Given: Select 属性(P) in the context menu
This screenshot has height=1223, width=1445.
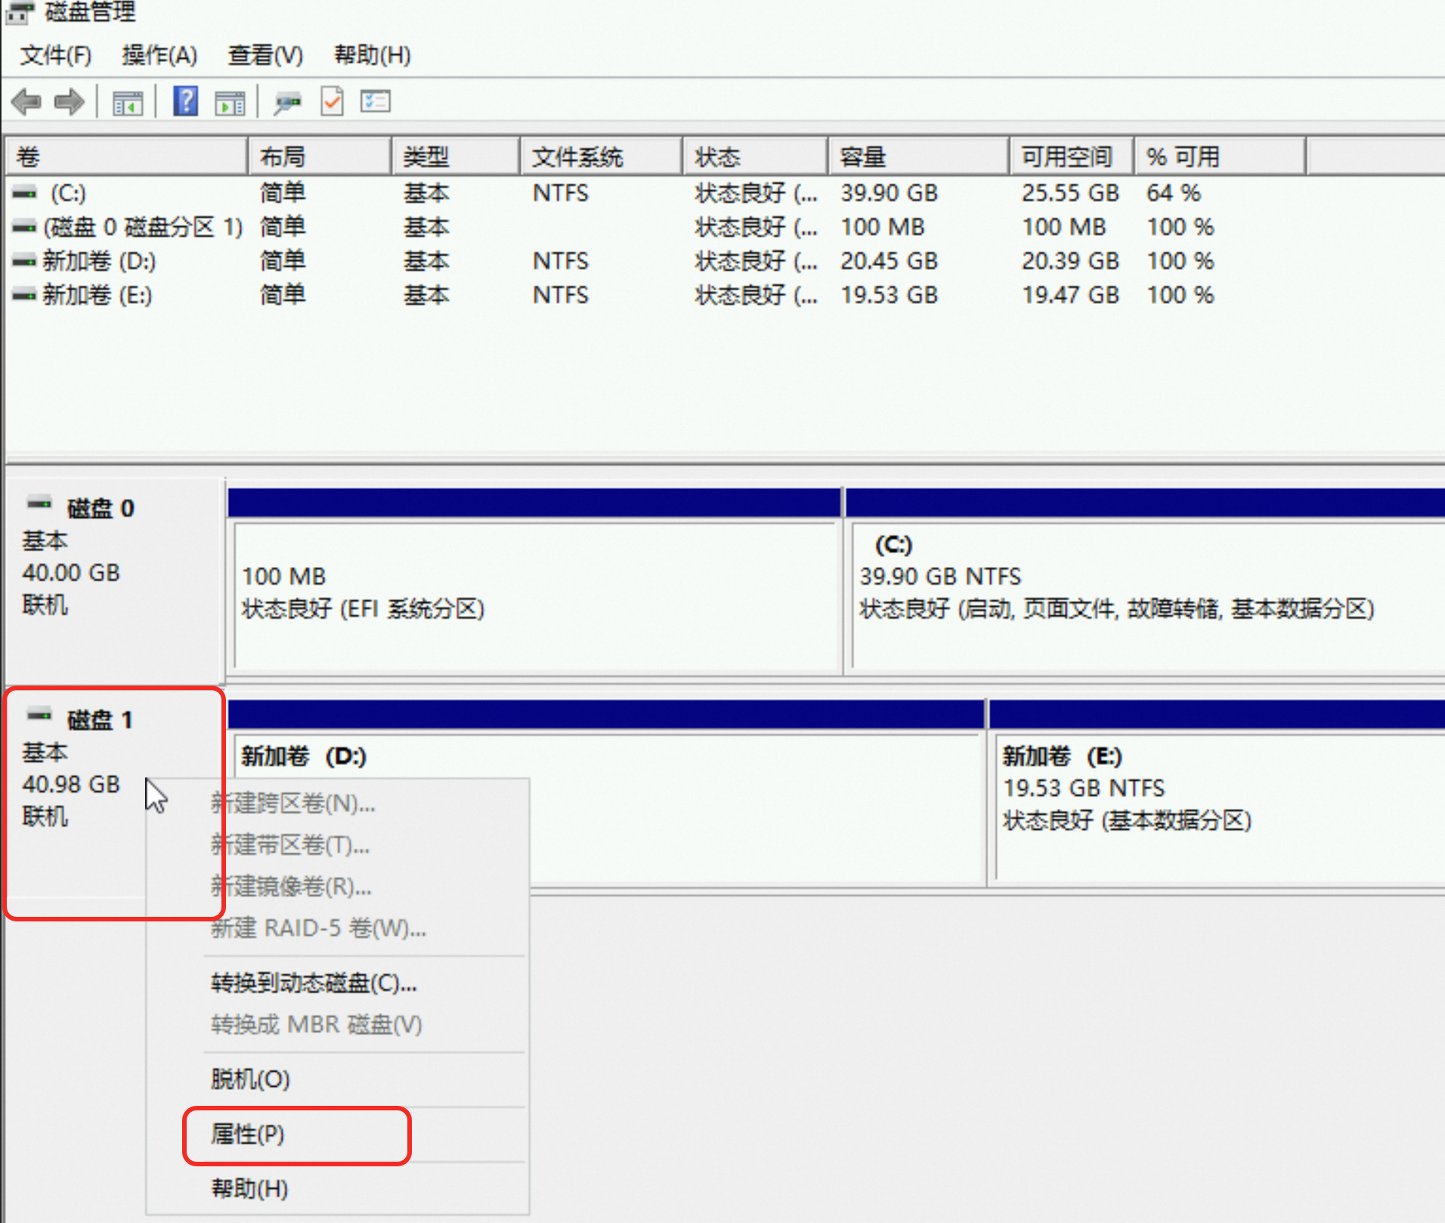Looking at the screenshot, I should 248,1135.
